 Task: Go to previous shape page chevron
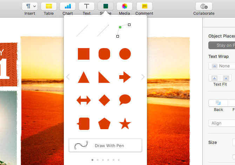[x=68, y=77]
